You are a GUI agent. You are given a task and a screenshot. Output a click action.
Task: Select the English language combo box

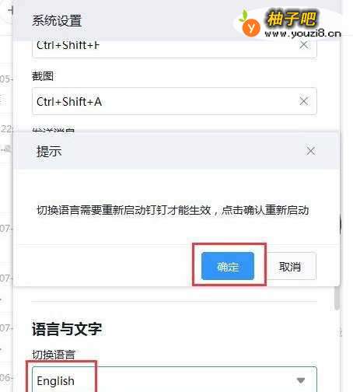174,380
